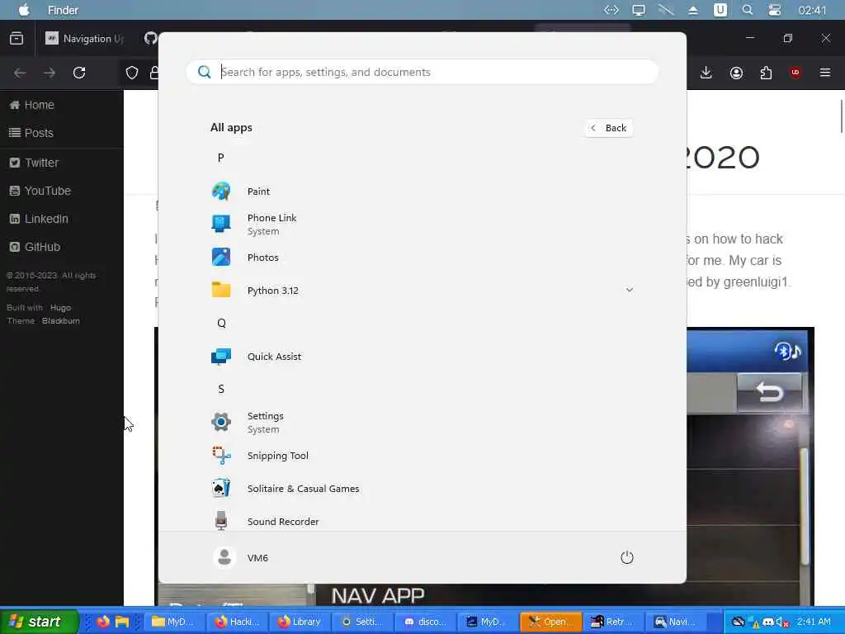845x634 pixels.
Task: Jump to letter Q section header
Action: tap(221, 323)
